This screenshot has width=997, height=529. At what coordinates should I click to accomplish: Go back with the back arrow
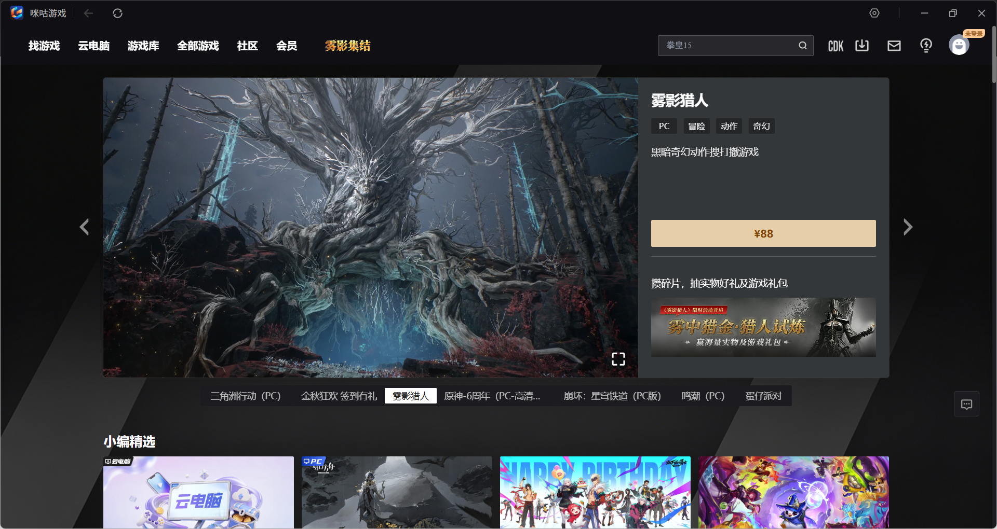pos(89,13)
